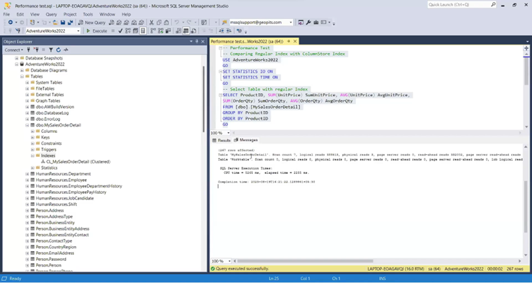Select CL_MySalesOrderDetail (Clustered) index
Screen dimensions: 532x285
click(78, 162)
